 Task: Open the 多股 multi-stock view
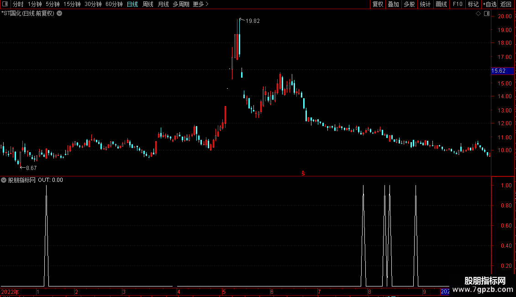(x=409, y=4)
